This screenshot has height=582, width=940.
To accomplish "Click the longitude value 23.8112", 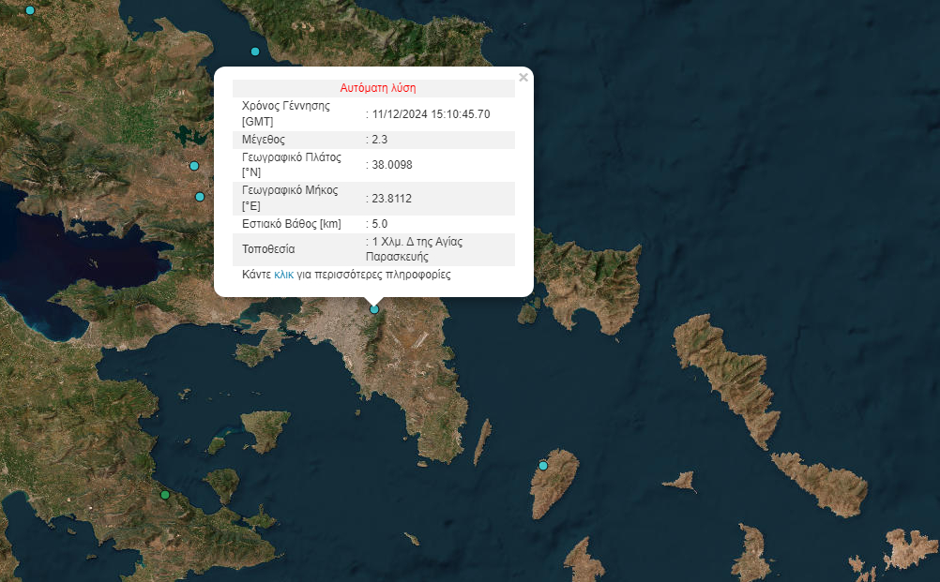I will tap(391, 198).
